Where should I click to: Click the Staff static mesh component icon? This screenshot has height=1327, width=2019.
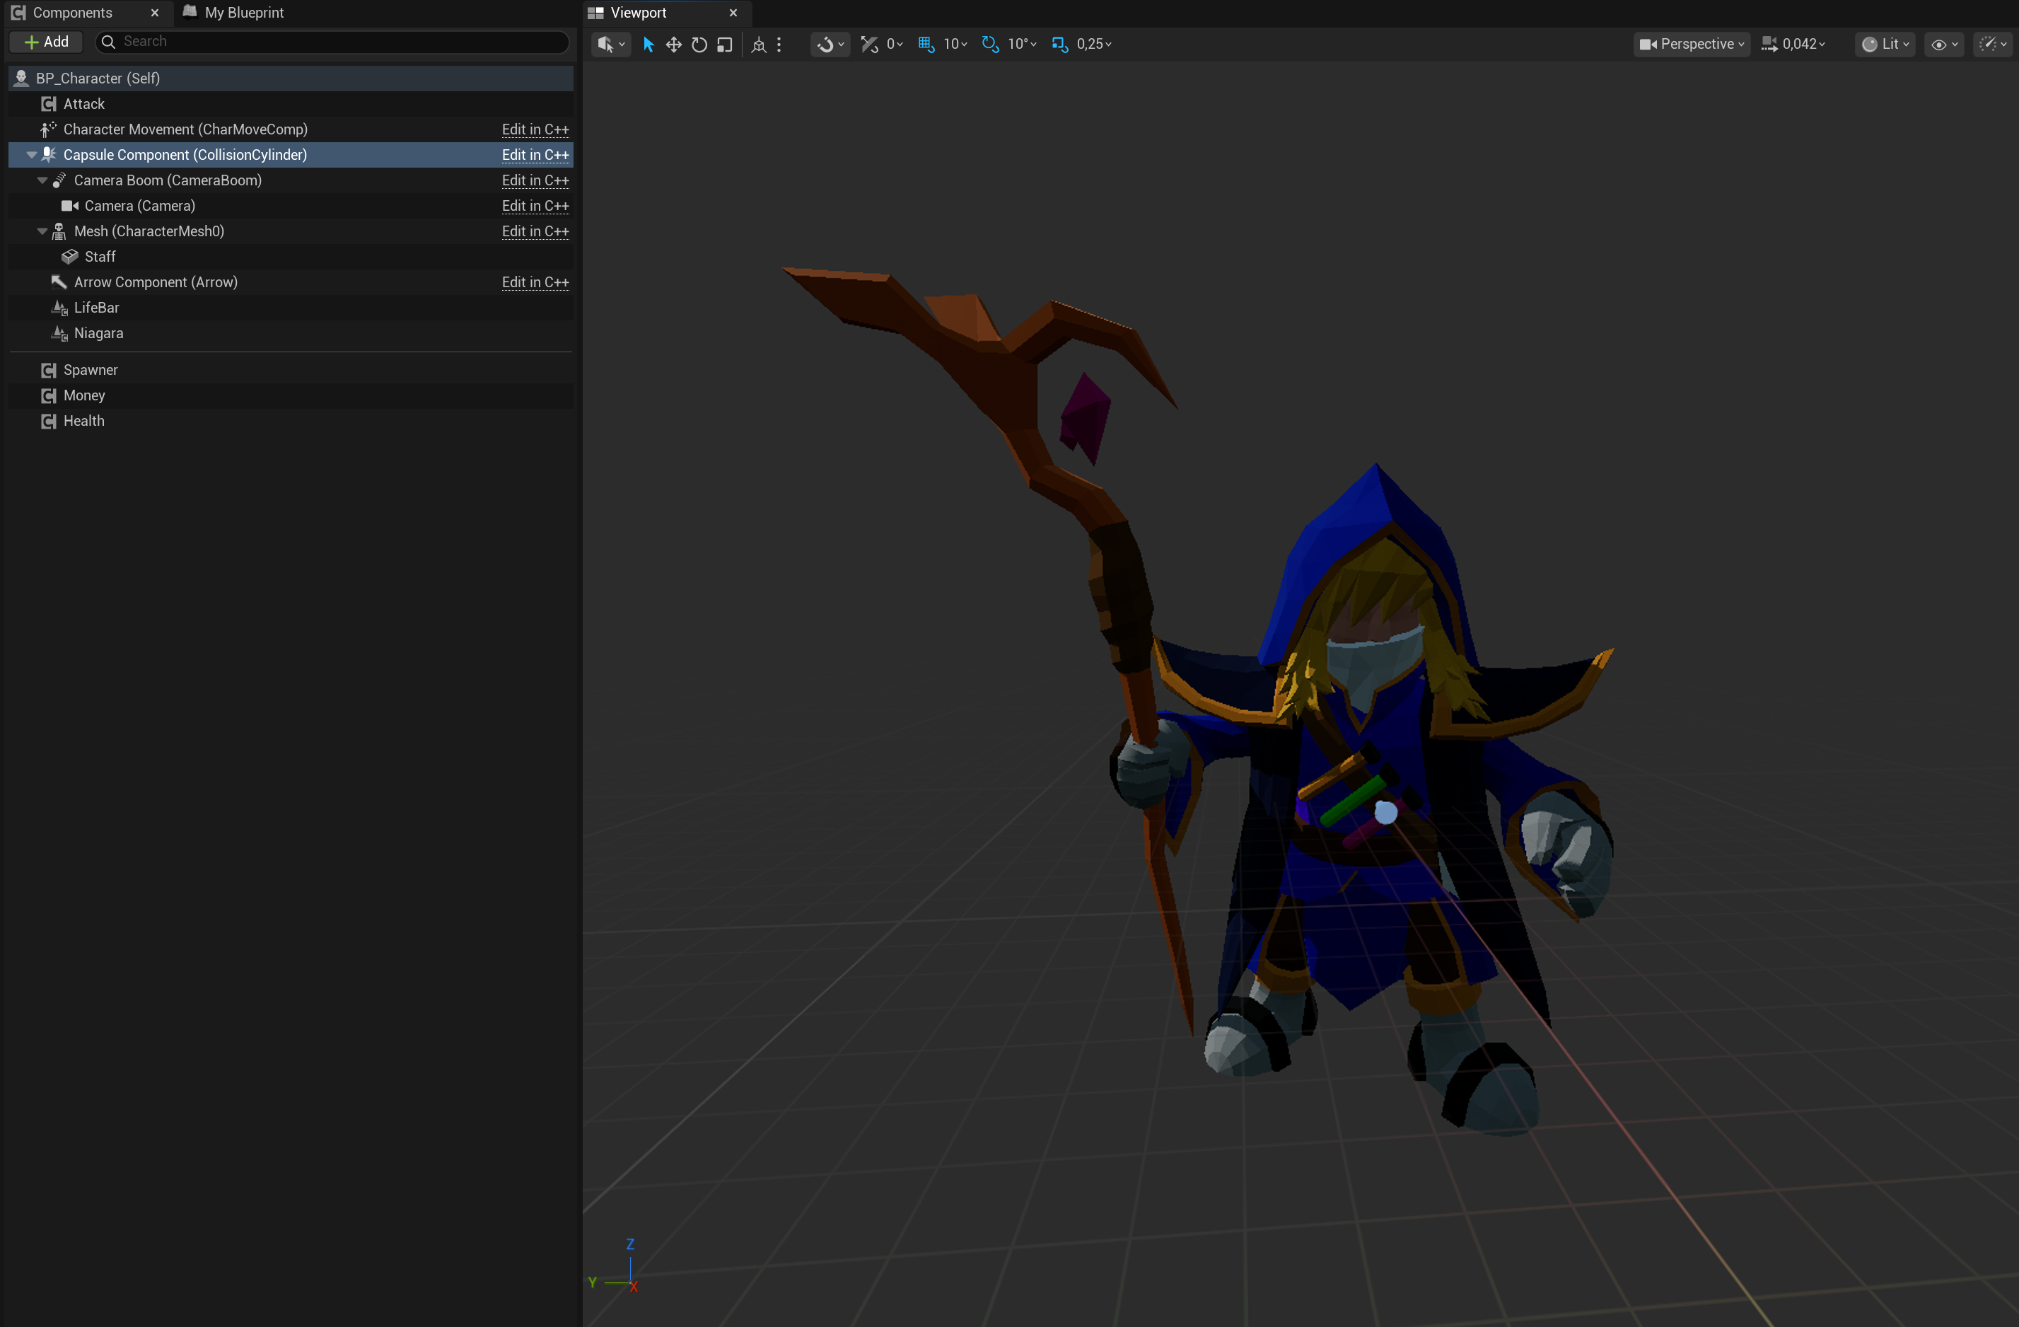[69, 256]
